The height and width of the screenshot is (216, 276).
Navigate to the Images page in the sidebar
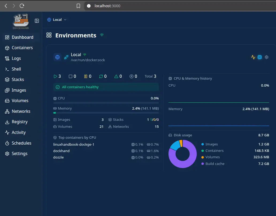point(19,90)
